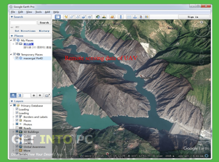This screenshot has height=162, width=219.
Task: Open the Add menu
Action: coord(47,12)
